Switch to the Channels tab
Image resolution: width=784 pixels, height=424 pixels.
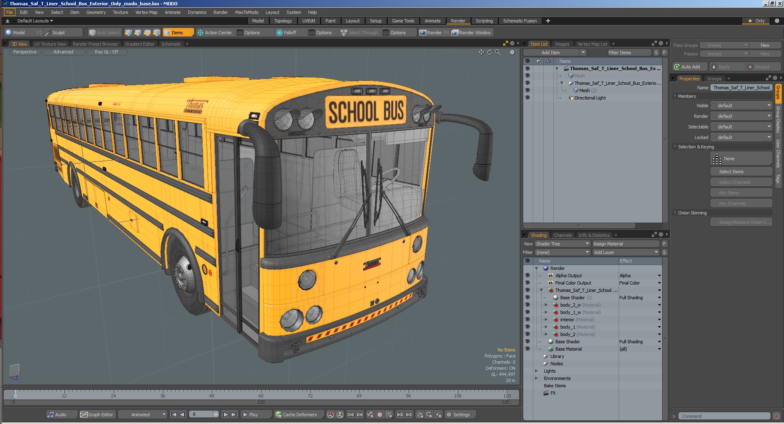pos(562,235)
